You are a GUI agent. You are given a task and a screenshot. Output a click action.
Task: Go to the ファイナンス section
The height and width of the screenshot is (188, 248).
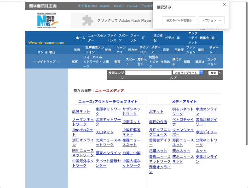point(112,38)
